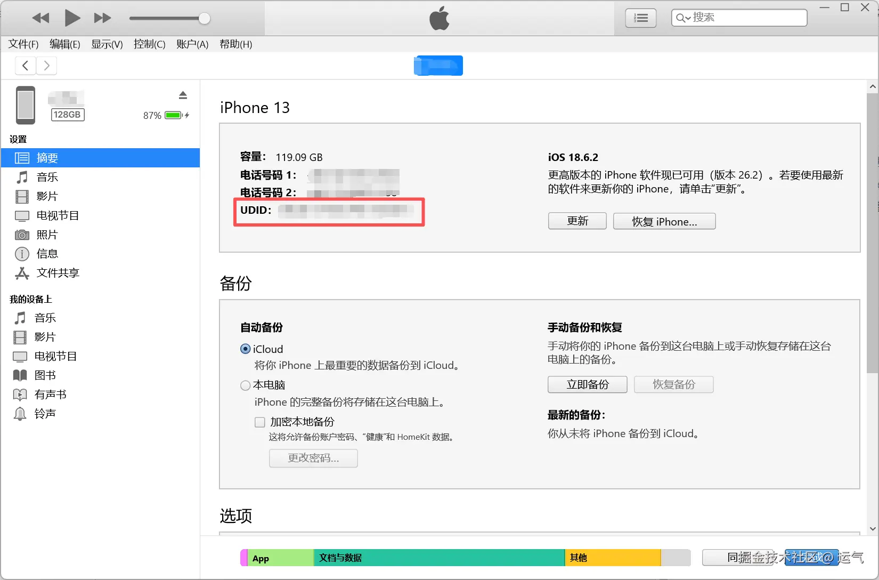Click the audiobook icon for 有声书

[20, 394]
